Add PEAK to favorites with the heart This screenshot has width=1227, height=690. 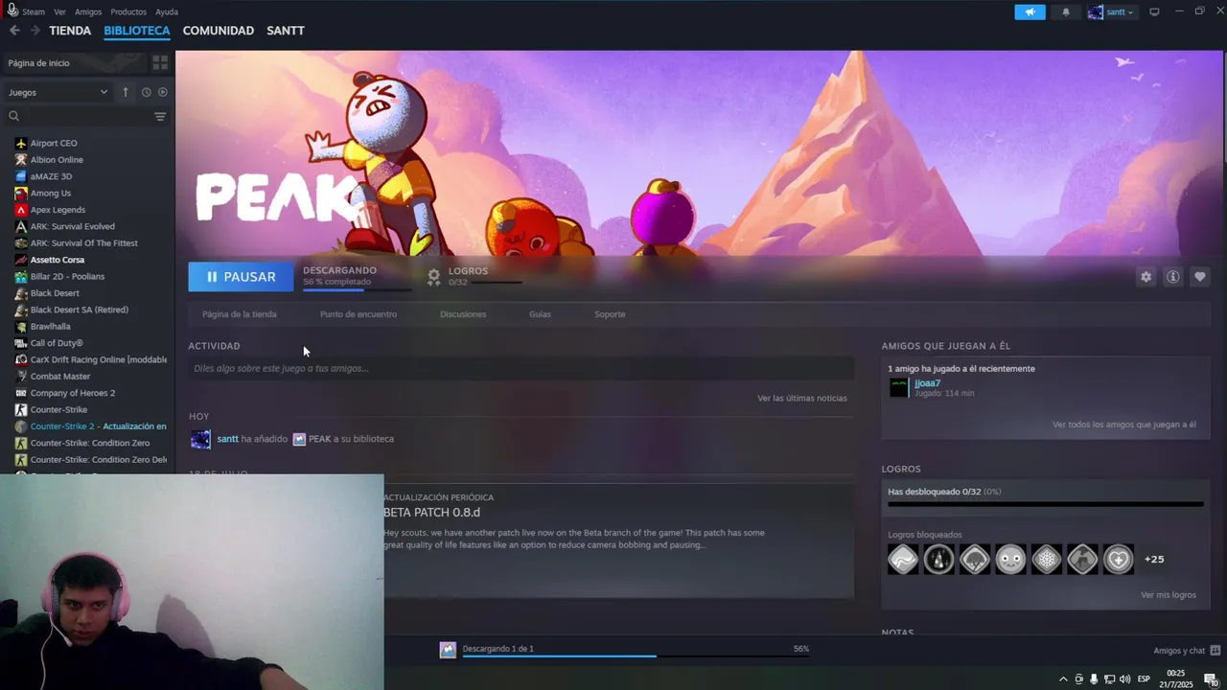1199,277
